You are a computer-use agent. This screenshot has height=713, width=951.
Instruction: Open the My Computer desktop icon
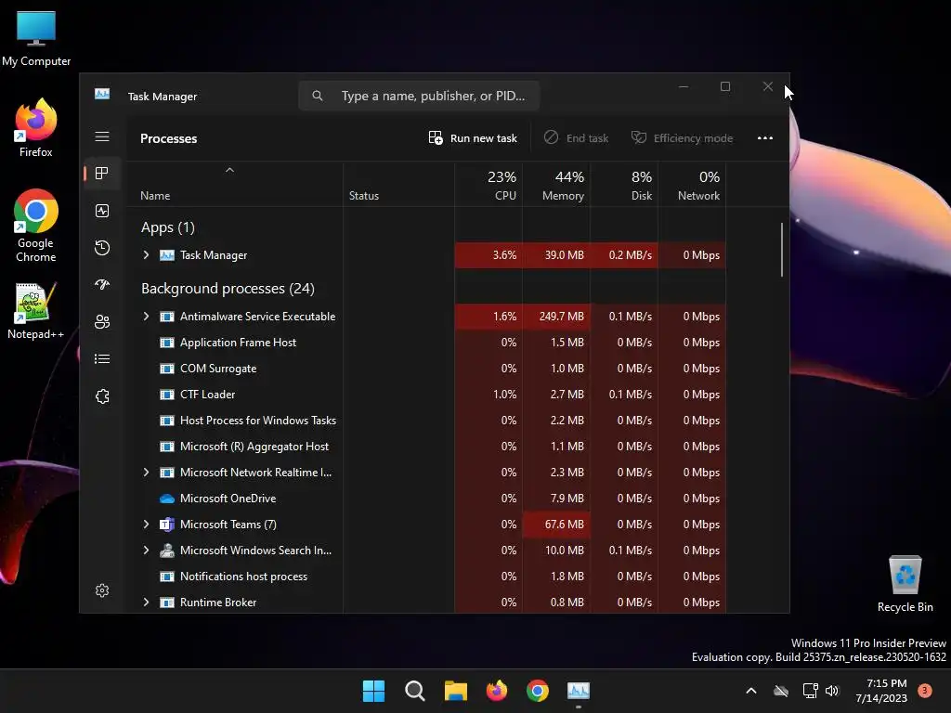[36, 39]
